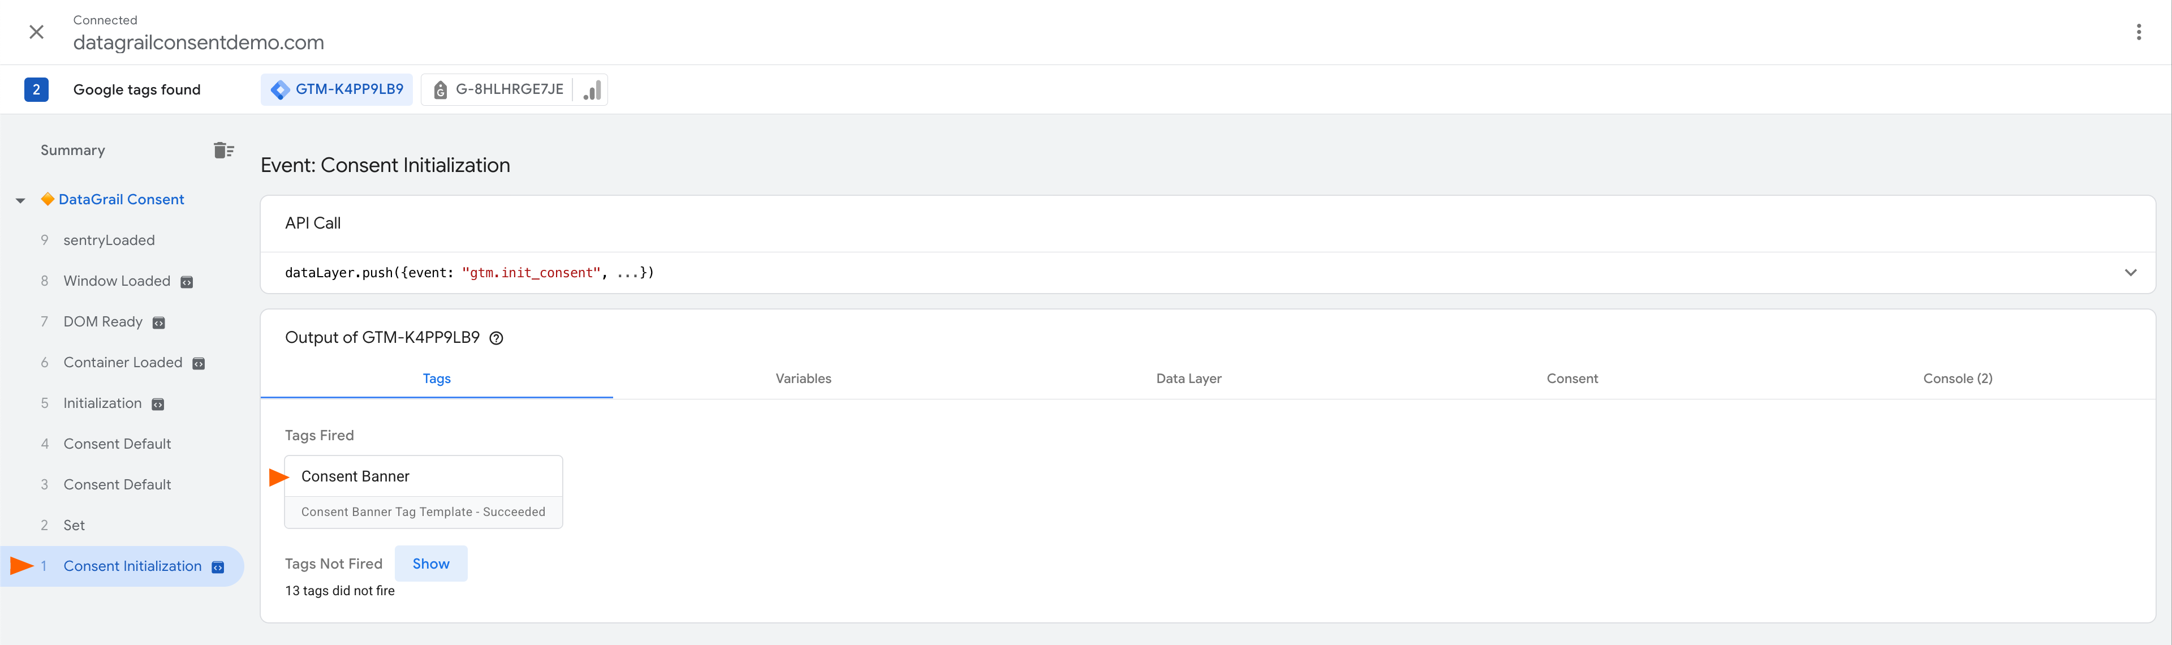Click the API icon next to Initialization
The width and height of the screenshot is (2172, 645).
pyautogui.click(x=158, y=405)
